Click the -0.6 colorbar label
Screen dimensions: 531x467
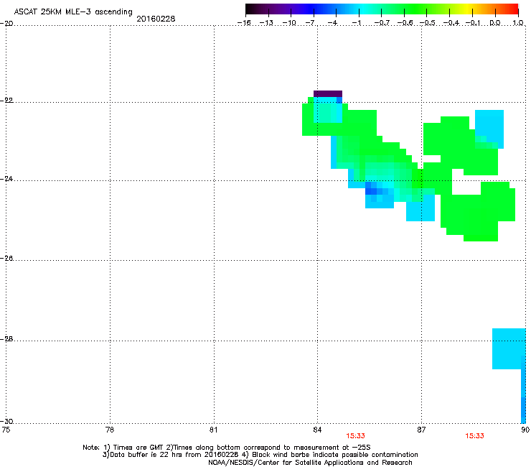point(405,23)
